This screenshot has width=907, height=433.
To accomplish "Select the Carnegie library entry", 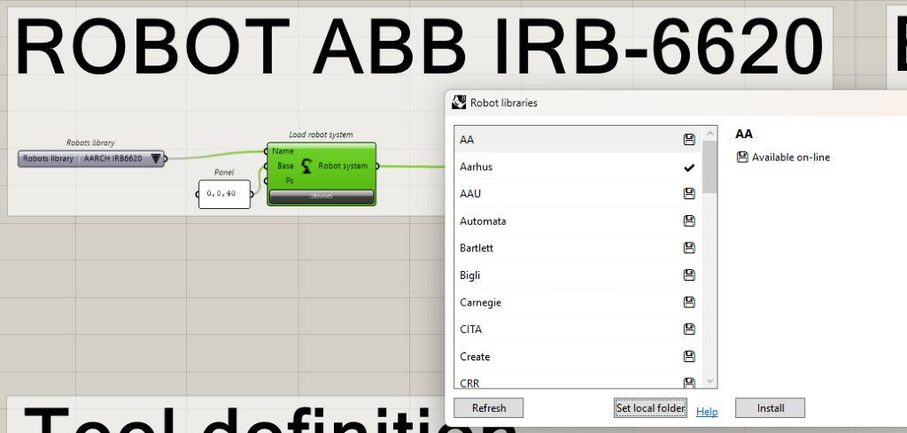I will [x=578, y=302].
